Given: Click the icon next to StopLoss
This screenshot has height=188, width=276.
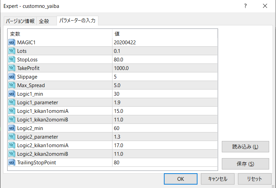Looking at the screenshot, I should pyautogui.click(x=12, y=59).
